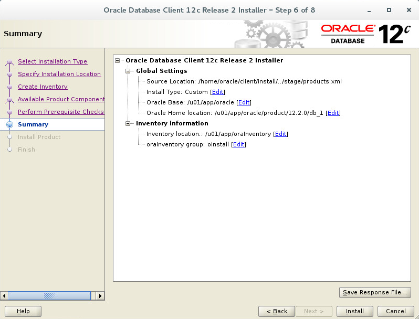Viewport: 419px width, 319px height.
Task: Edit the Install Type setting
Action: (x=217, y=92)
